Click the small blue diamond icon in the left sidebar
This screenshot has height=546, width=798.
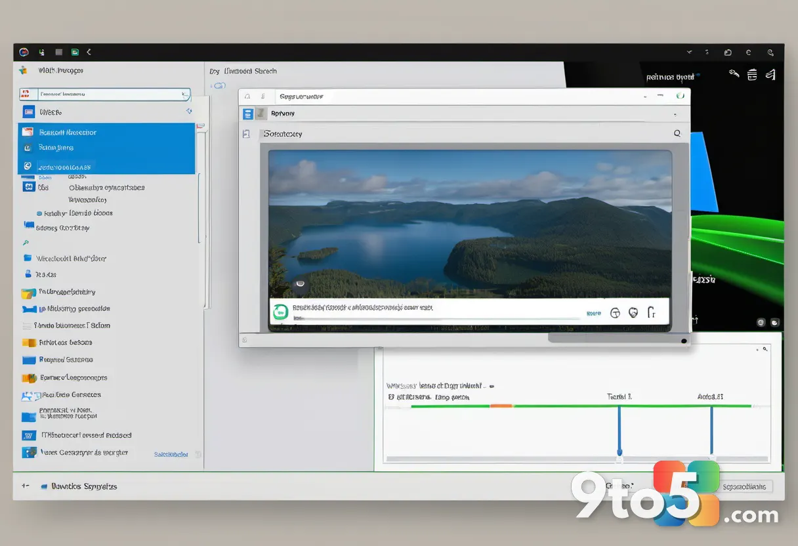[189, 112]
